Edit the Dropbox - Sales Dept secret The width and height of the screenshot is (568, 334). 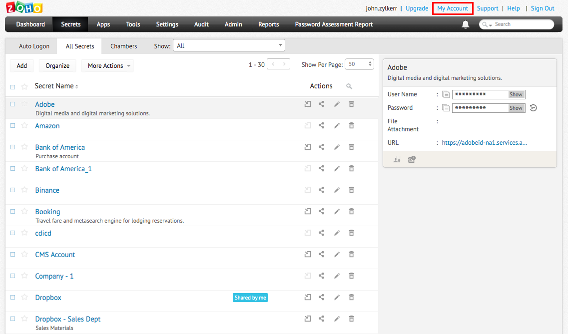point(337,319)
